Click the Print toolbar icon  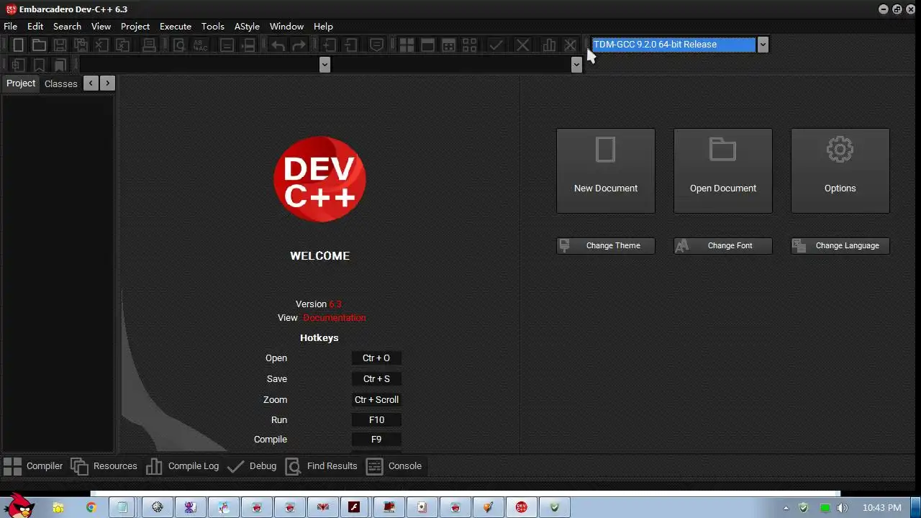[x=149, y=45]
